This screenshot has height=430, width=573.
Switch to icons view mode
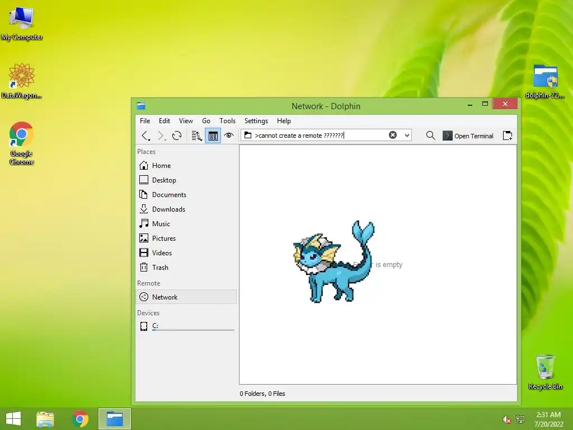point(213,135)
